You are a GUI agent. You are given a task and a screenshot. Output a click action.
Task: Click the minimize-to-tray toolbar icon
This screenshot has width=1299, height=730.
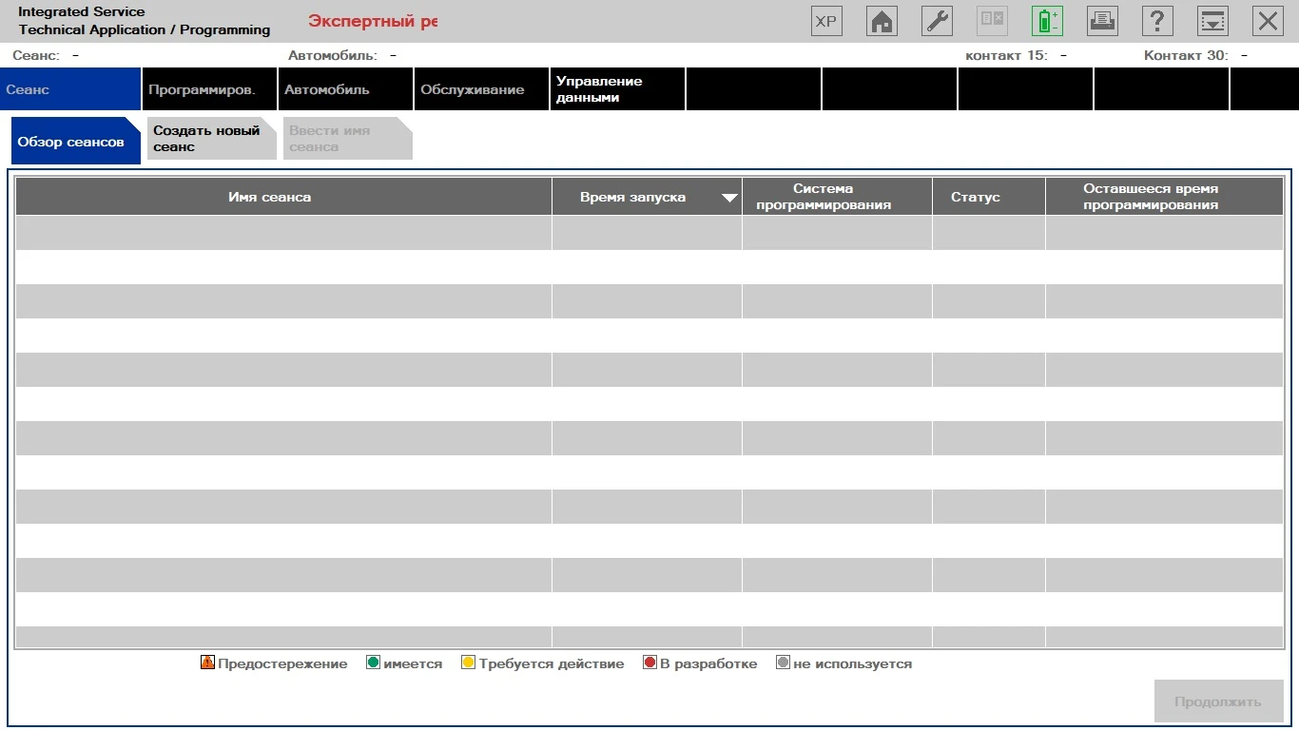tap(1212, 21)
